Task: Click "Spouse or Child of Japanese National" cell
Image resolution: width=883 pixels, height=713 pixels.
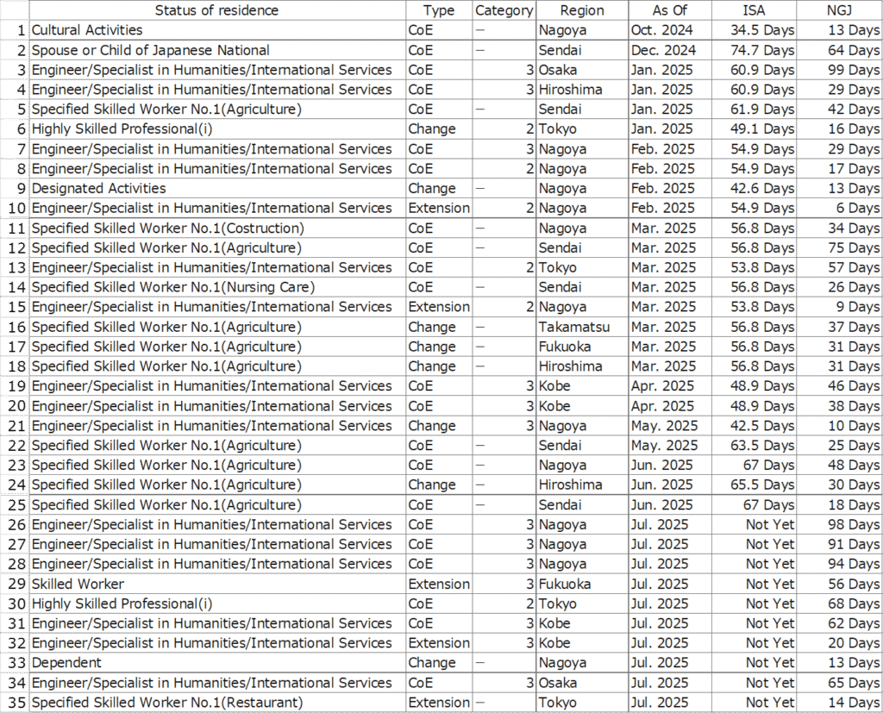Action: click(150, 50)
